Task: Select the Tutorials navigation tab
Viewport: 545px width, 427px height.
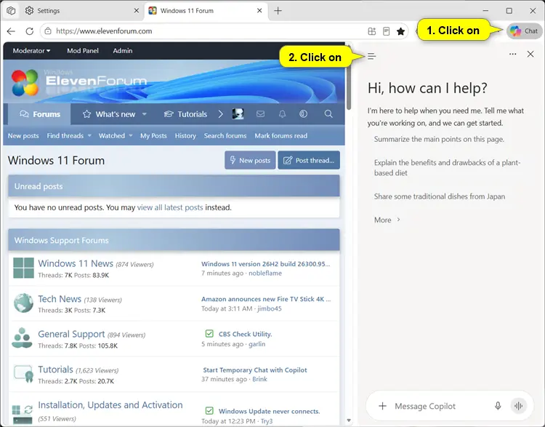Action: point(185,114)
